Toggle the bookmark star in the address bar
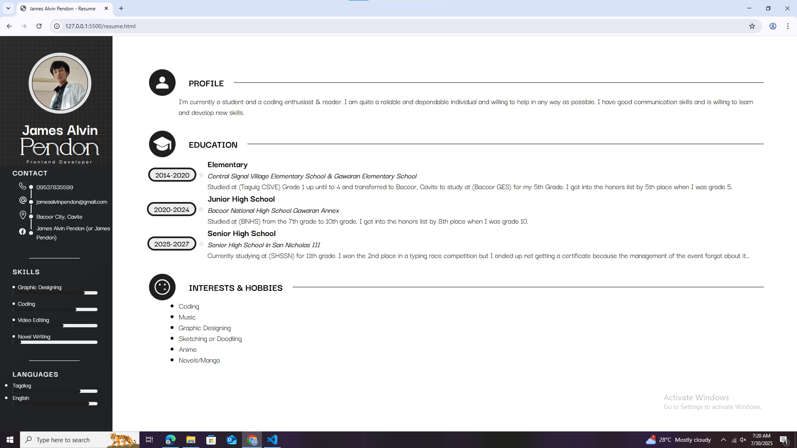 click(752, 26)
